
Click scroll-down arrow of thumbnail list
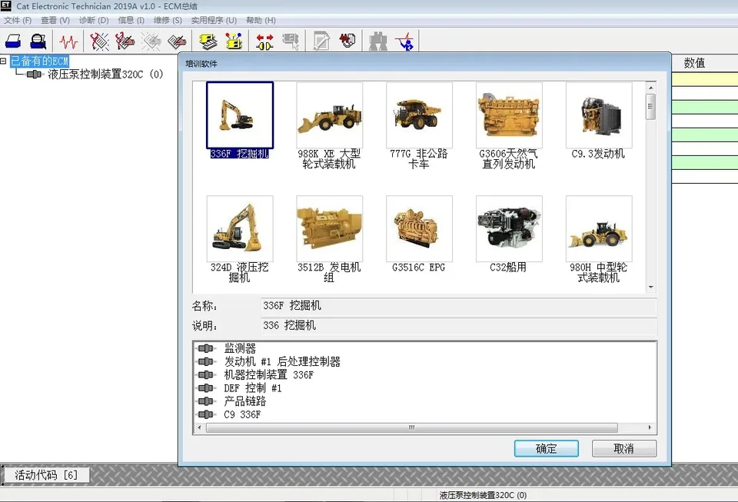point(651,287)
